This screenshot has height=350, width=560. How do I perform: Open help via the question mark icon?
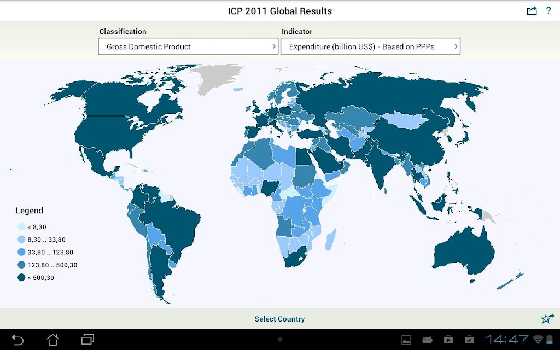[x=548, y=10]
